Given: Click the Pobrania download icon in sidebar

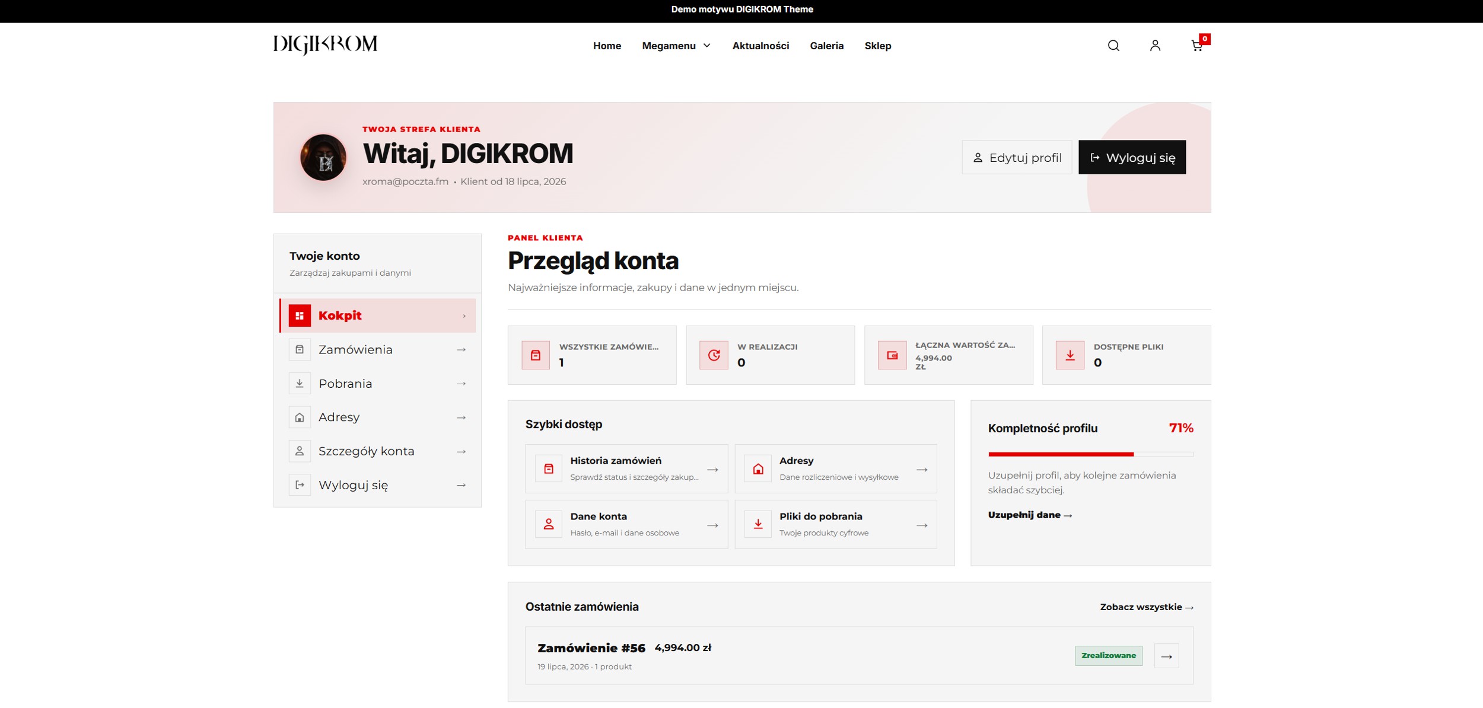Looking at the screenshot, I should click(300, 383).
